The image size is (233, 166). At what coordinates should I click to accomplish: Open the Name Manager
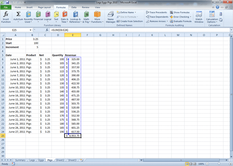[x=111, y=17]
